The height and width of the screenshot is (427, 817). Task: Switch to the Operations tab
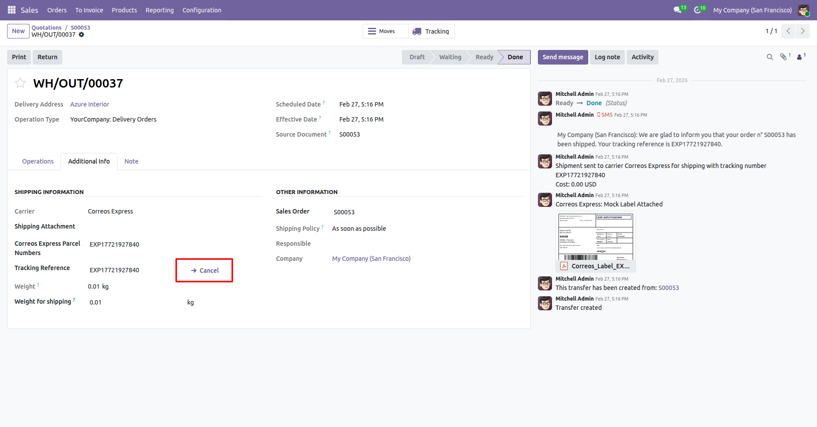point(38,161)
